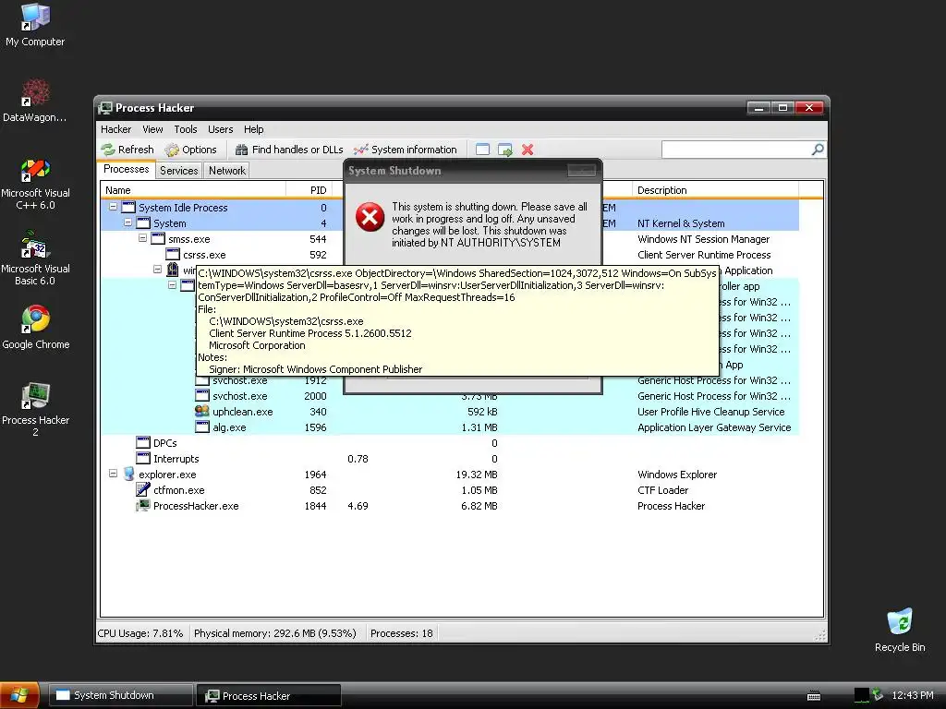Open the Google Chrome desktop icon
The image size is (946, 709).
(x=36, y=328)
